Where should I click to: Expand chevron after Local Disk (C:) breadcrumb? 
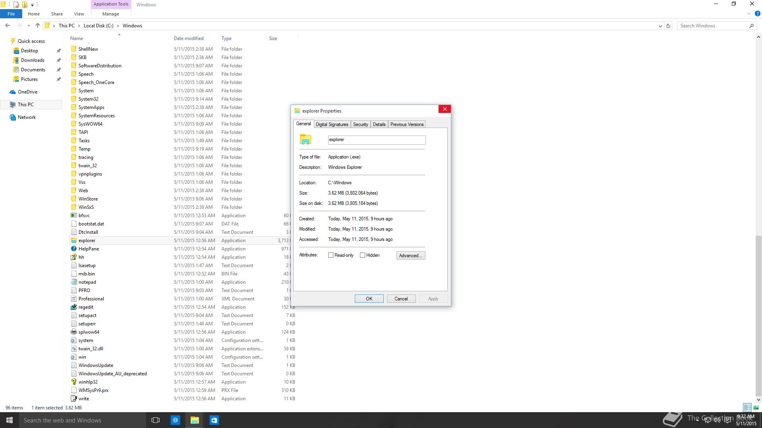point(118,26)
